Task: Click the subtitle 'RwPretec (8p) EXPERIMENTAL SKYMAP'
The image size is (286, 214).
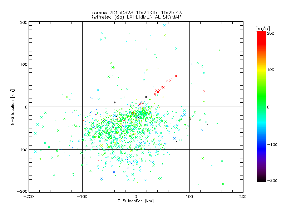Action: (x=136, y=17)
